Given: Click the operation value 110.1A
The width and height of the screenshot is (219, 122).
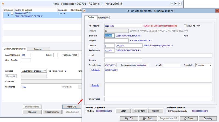Looking at the screenshot, I should click(x=61, y=13).
